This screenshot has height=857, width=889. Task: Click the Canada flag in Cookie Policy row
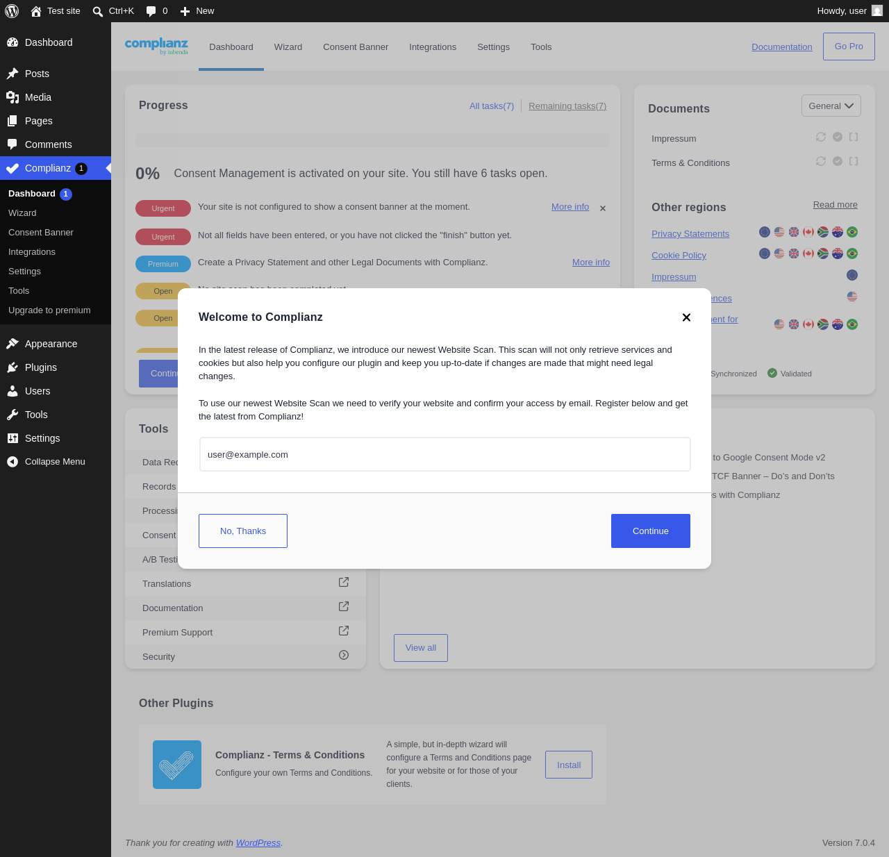coord(808,253)
